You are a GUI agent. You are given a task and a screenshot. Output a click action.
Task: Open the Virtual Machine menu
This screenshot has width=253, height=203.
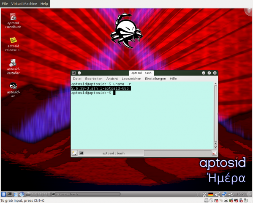pos(24,3)
